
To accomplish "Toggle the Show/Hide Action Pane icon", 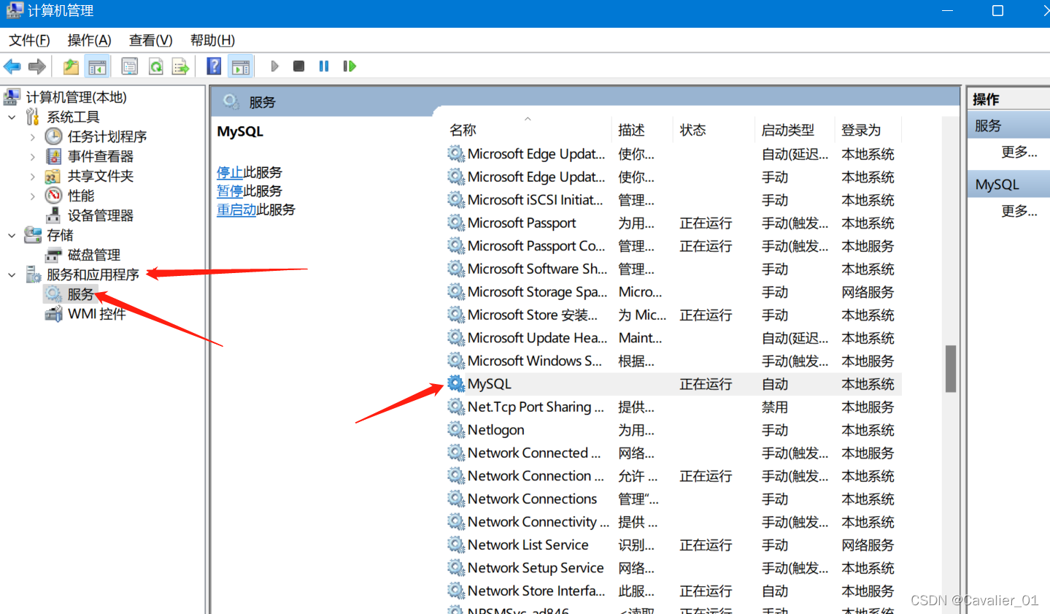I will point(241,66).
